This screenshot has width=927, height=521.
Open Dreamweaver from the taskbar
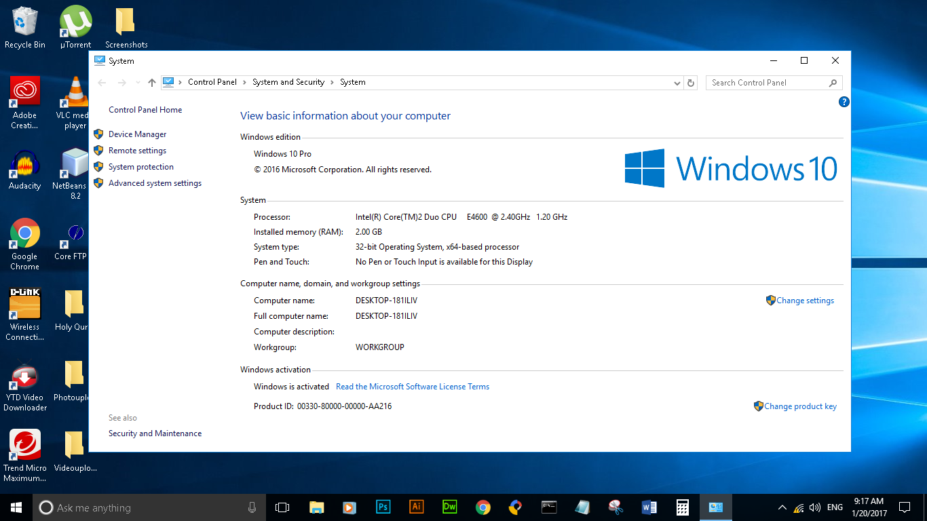449,507
